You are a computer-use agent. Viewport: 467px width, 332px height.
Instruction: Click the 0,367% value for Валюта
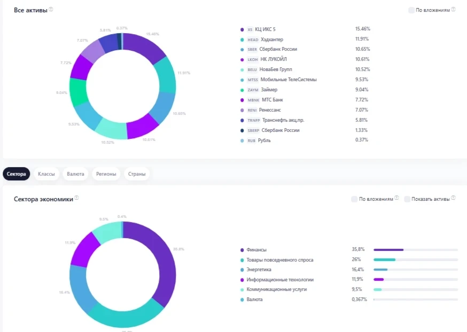point(359,299)
